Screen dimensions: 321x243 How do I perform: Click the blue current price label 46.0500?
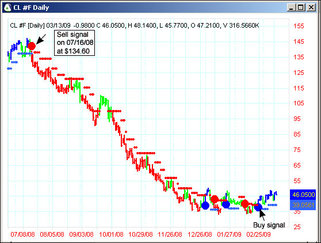pos(303,195)
